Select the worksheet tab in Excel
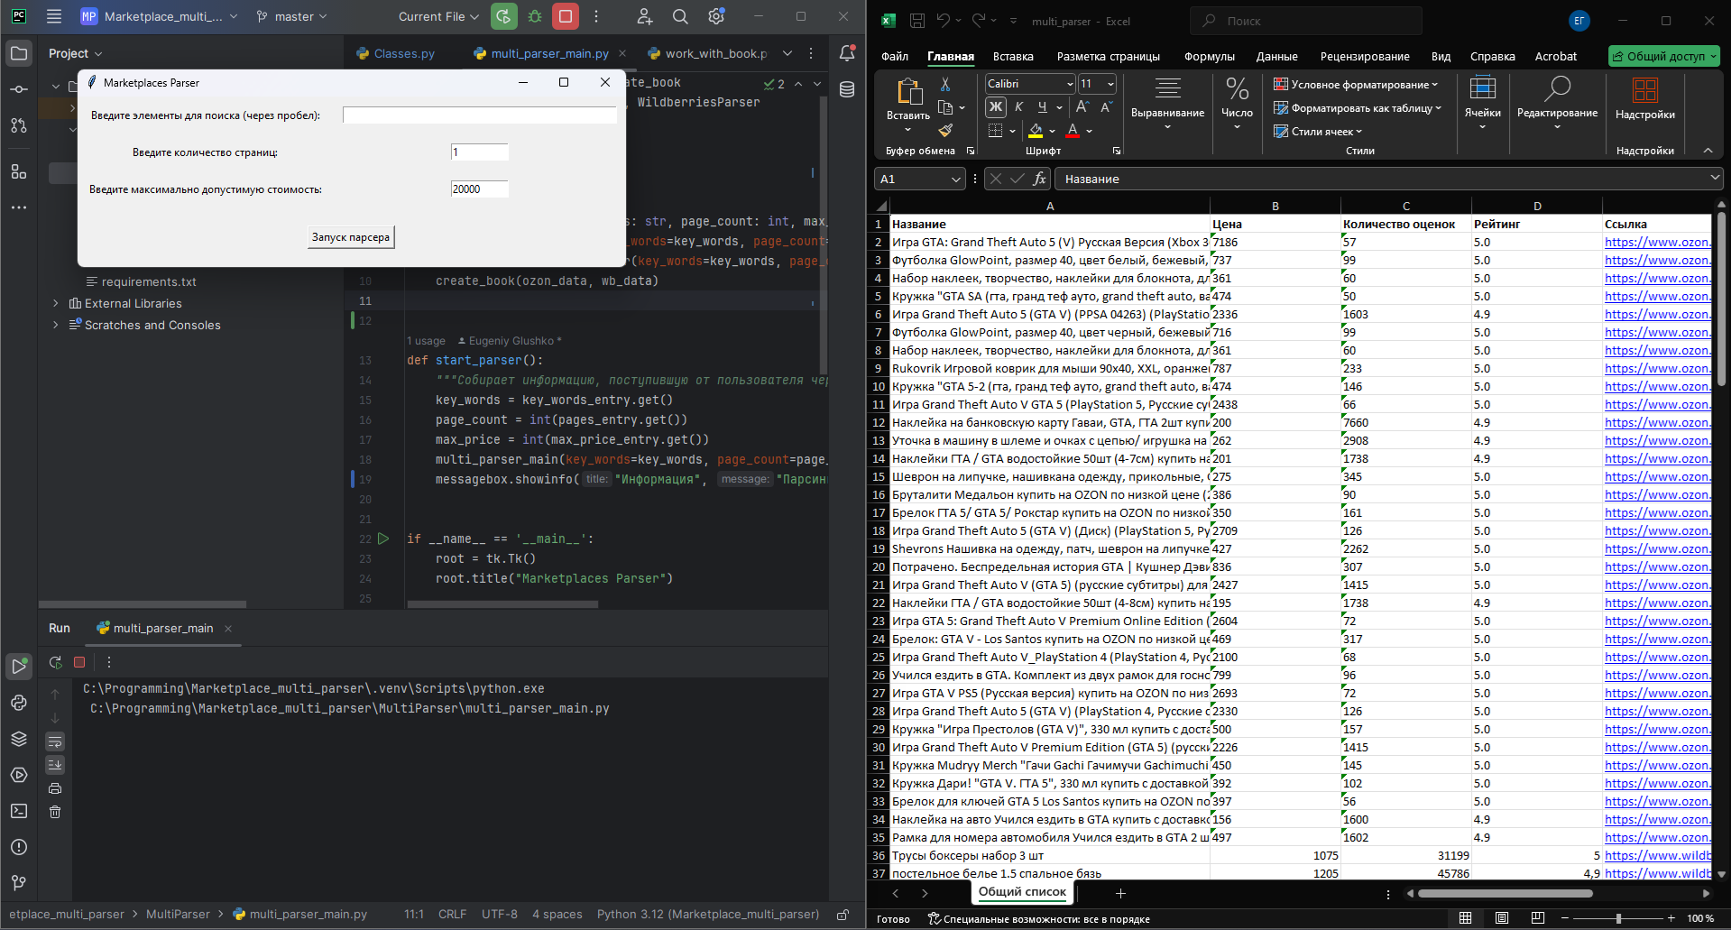Viewport: 1731px width, 930px height. pyautogui.click(x=1022, y=892)
